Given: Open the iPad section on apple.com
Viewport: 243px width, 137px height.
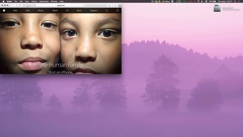Looking at the screenshot, I should click(28, 11).
